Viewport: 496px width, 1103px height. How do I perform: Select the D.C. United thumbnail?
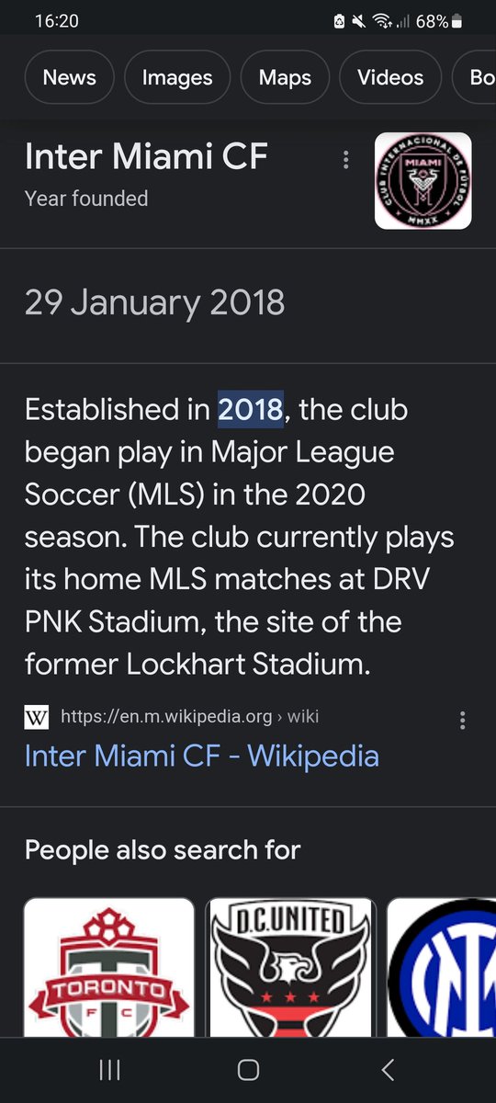tap(290, 968)
